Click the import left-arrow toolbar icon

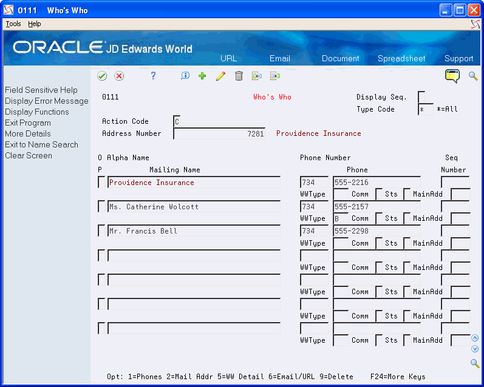[257, 76]
